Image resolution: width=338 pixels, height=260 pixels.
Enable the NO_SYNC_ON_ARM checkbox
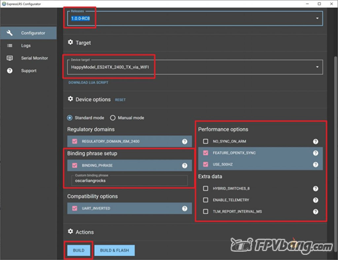coord(205,142)
